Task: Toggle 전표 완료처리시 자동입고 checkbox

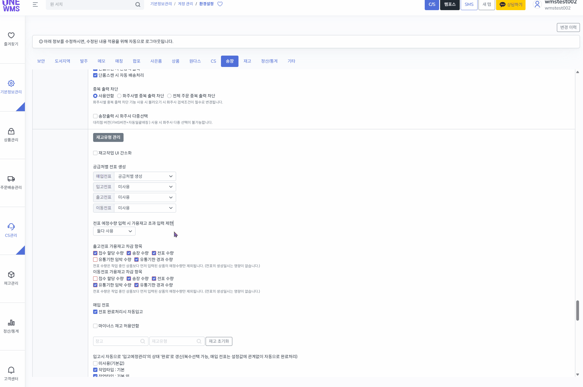Action: click(x=95, y=312)
